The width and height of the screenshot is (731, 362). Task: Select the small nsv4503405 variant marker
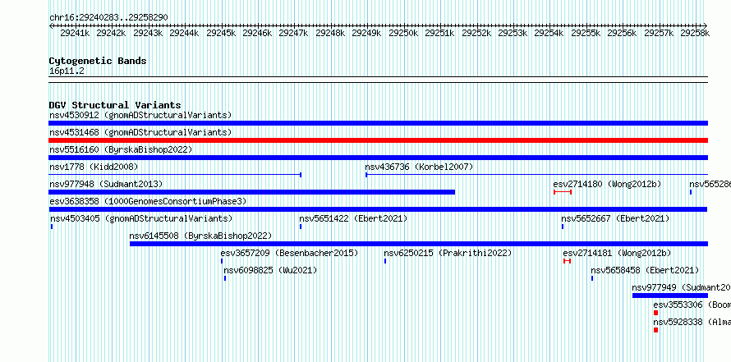click(x=52, y=227)
